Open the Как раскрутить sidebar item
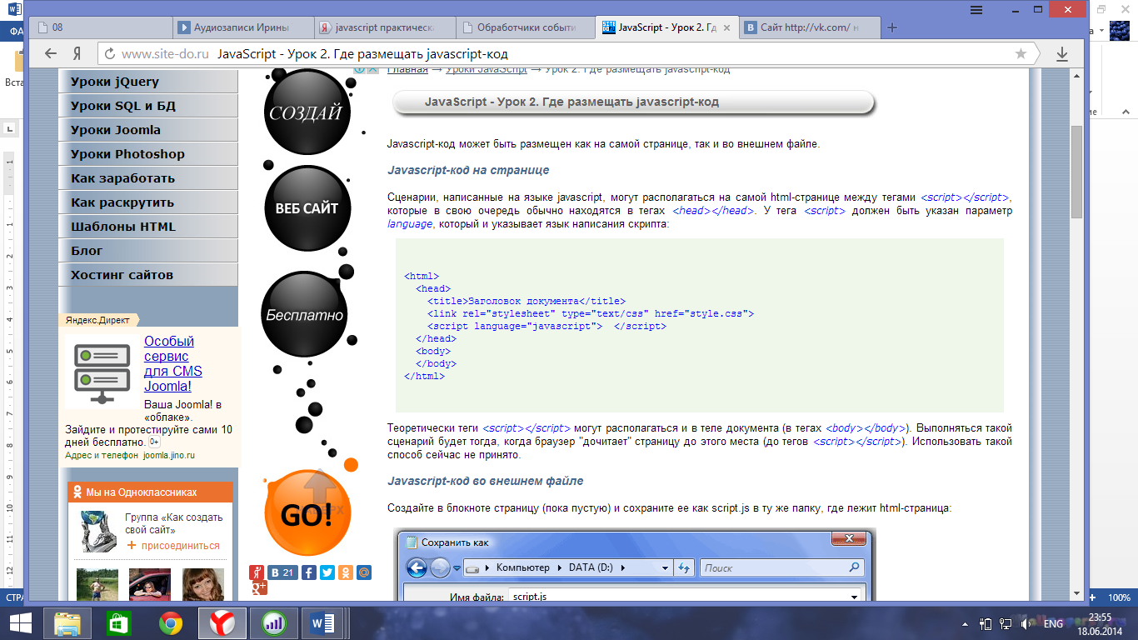 click(x=148, y=202)
